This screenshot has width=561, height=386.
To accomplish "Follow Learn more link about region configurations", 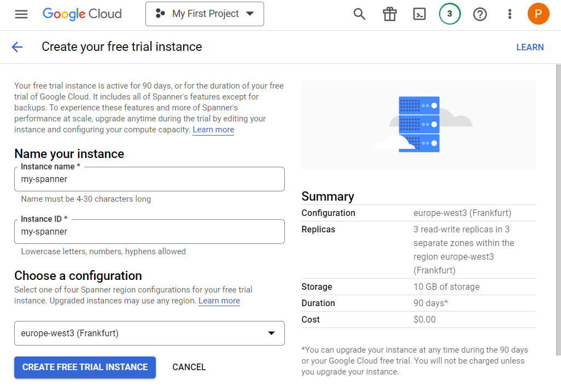I will (x=219, y=301).
